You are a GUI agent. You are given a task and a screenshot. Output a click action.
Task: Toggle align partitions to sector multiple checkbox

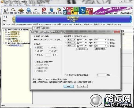65,75
